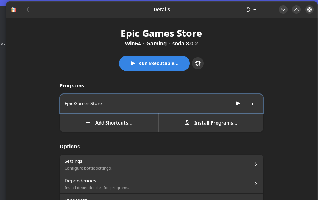
Task: Click the Bottles app icon in header
Action: [x=13, y=10]
